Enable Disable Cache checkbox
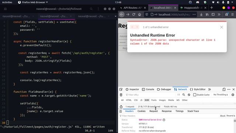Viewport: 236px width, 133px height. coord(195,95)
